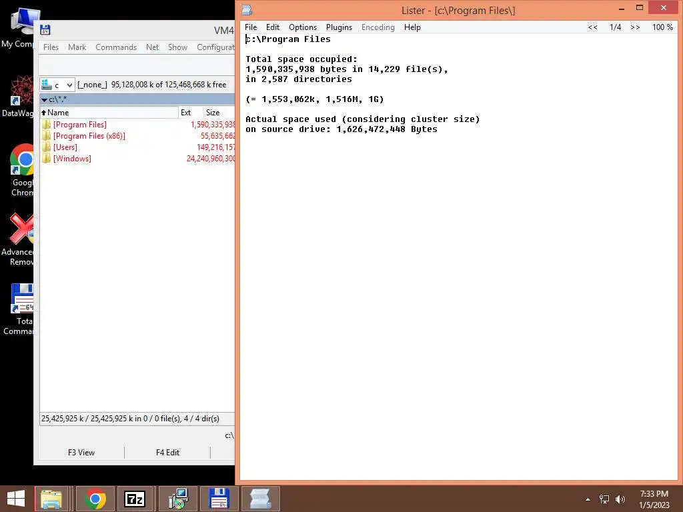Open Configuration menu in Total Commander
The image size is (683, 512).
(215, 47)
